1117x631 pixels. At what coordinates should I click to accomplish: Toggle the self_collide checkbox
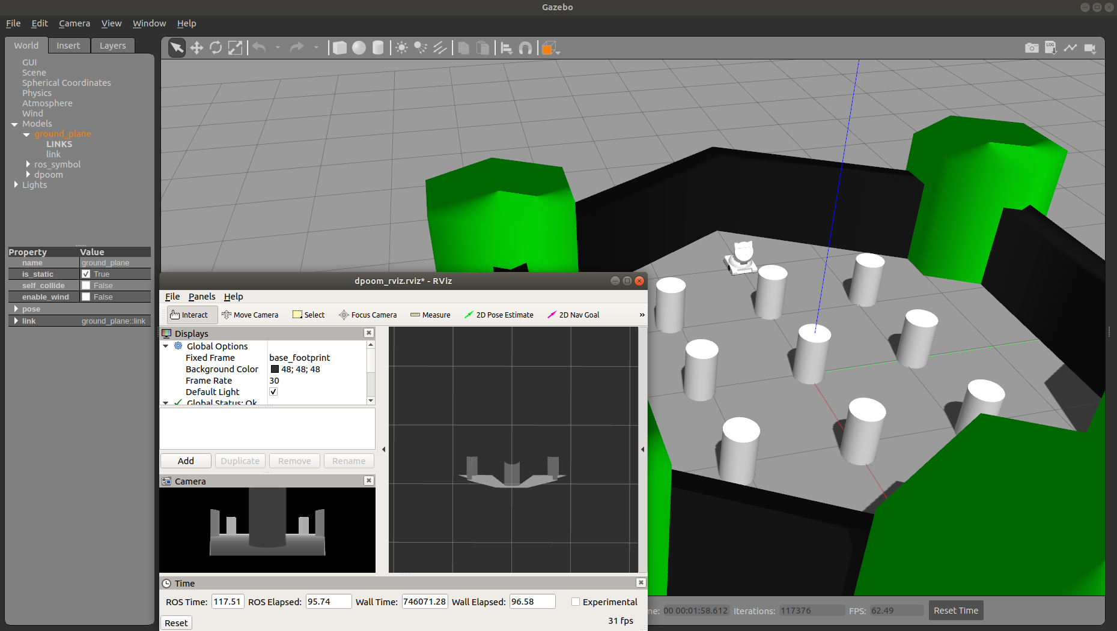(x=86, y=286)
